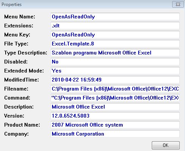Select the Command field with quoted path
The height and width of the screenshot is (151, 185).
pyautogui.click(x=115, y=98)
